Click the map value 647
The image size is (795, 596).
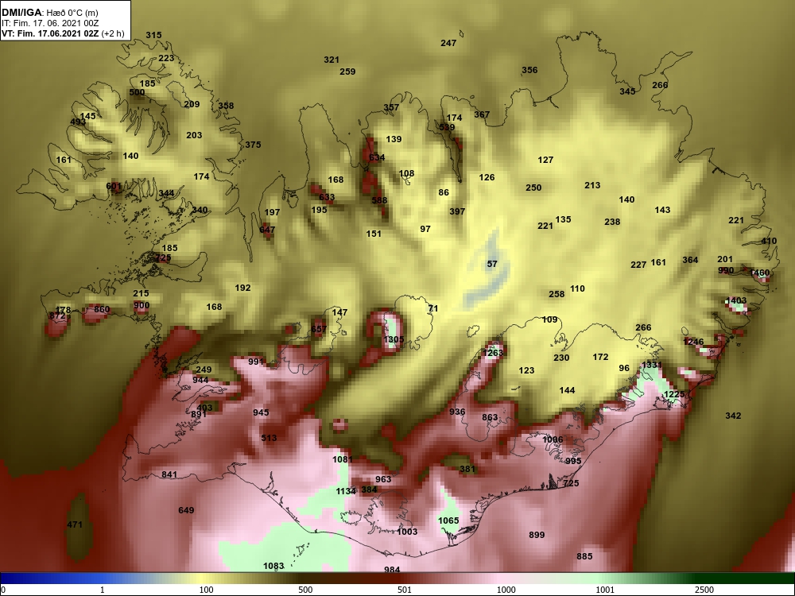coord(267,230)
